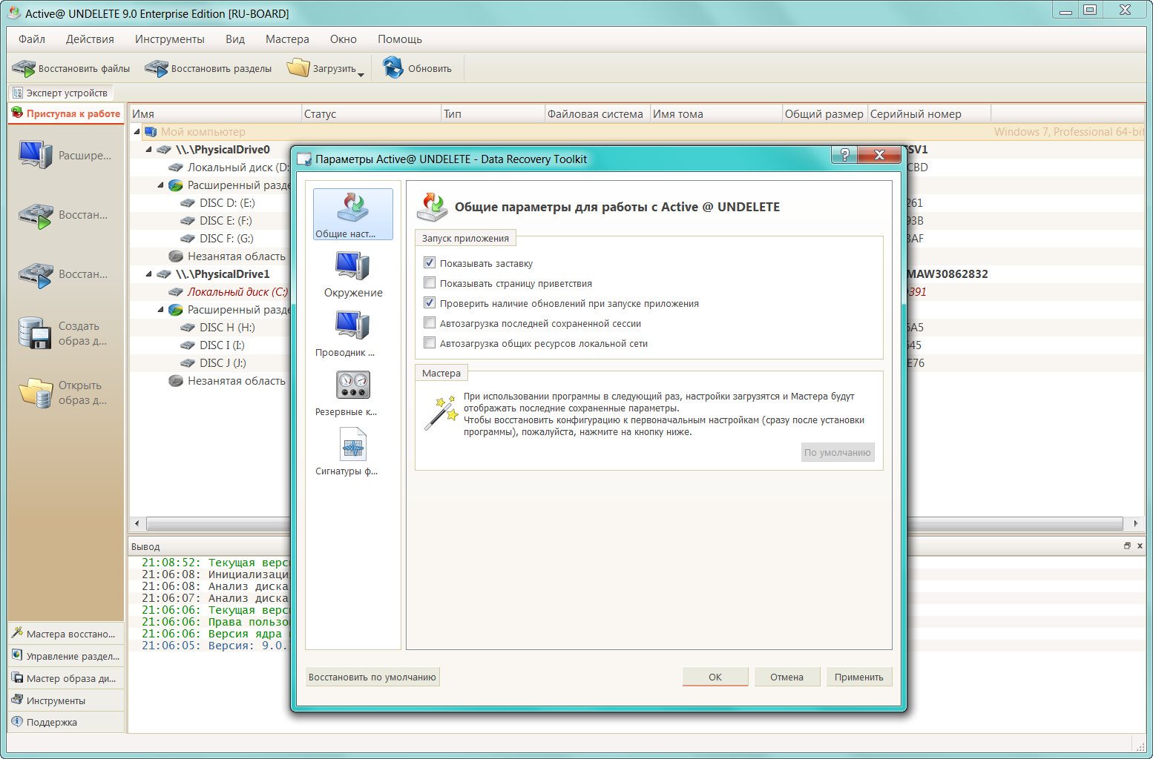Click the Поддержка info icon
This screenshot has width=1153, height=759.
pyautogui.click(x=17, y=721)
